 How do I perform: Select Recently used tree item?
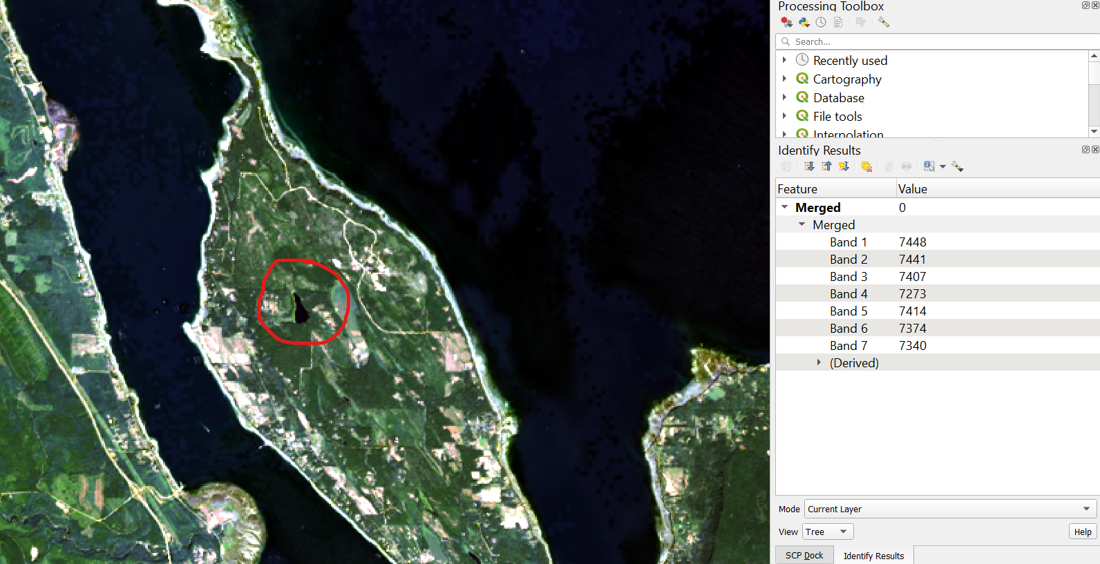(x=850, y=60)
